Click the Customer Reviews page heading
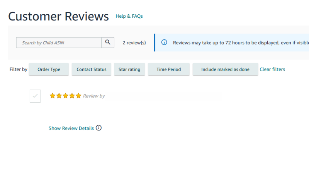This screenshot has height=193, width=309. click(58, 16)
